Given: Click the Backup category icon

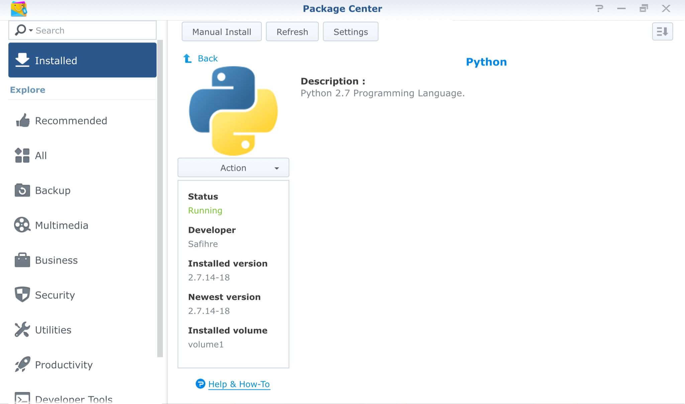Looking at the screenshot, I should coord(22,190).
